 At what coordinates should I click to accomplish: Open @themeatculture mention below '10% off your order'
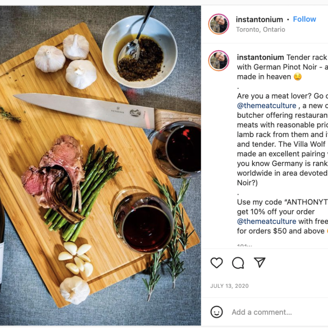[x=266, y=221]
